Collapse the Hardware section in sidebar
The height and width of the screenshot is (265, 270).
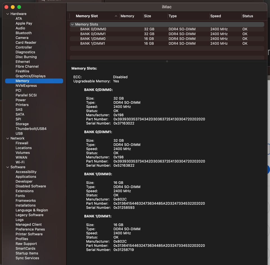[8, 14]
